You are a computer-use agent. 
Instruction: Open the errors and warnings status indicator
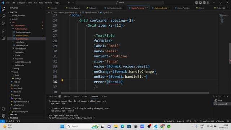click(10, 121)
